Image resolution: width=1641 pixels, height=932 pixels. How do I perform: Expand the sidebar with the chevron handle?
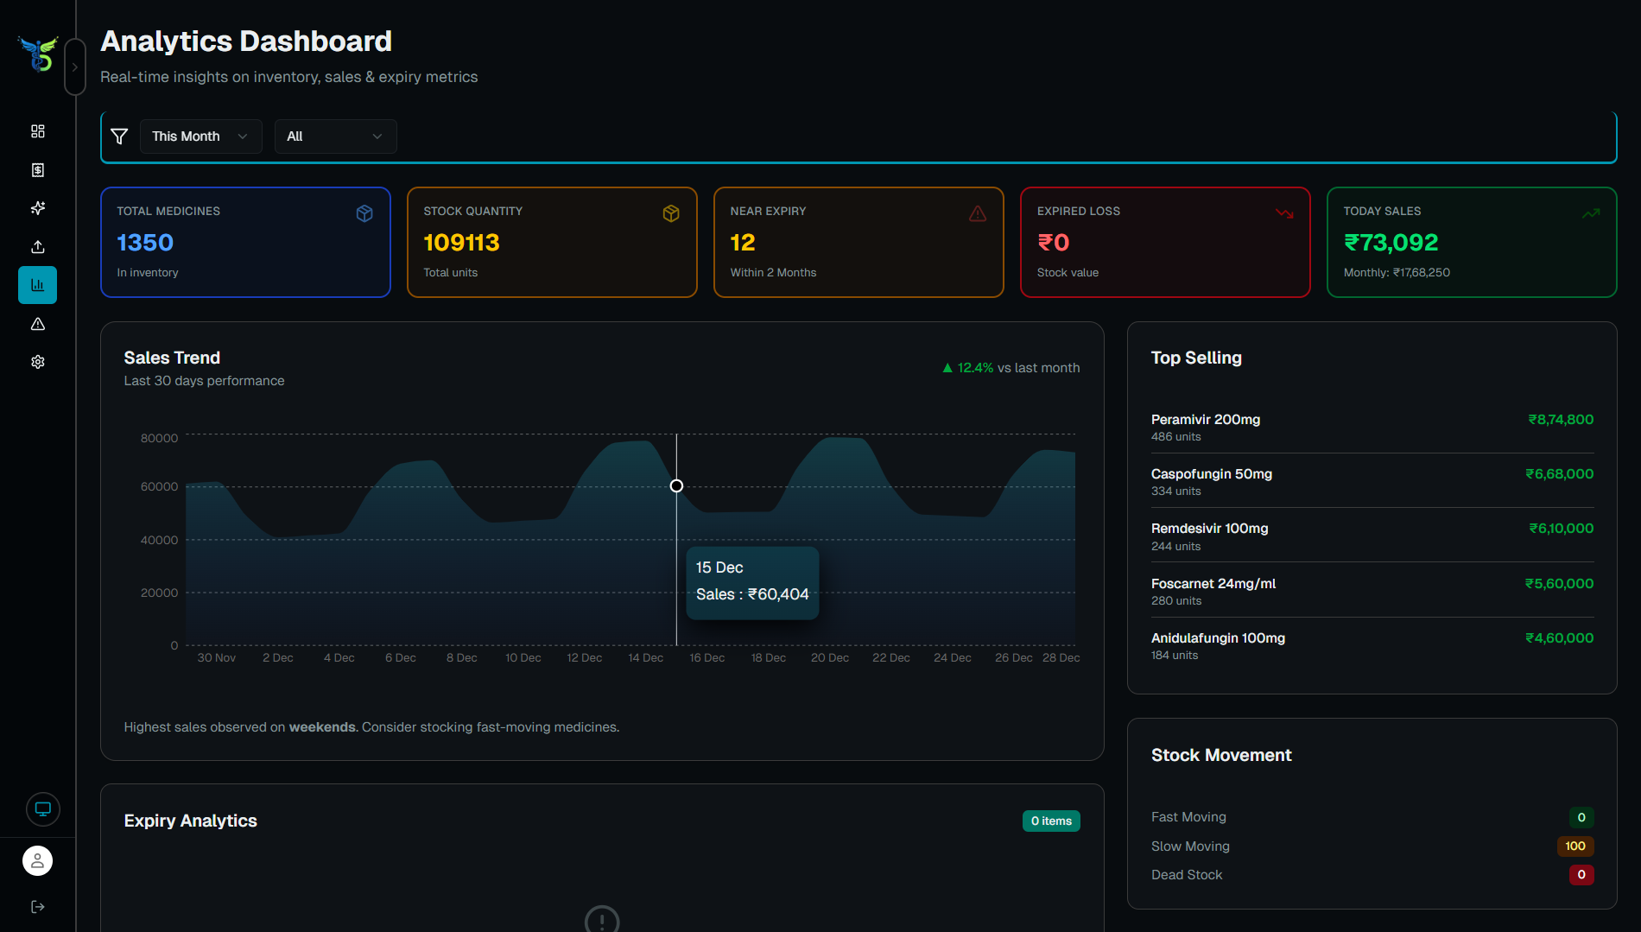(x=75, y=67)
